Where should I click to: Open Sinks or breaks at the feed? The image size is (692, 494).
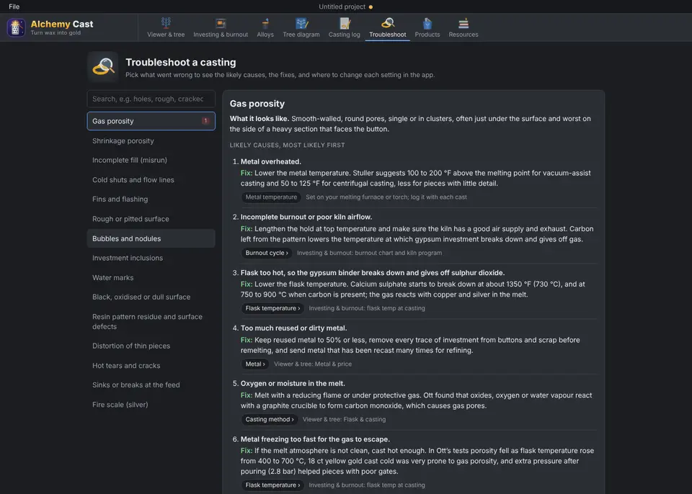pyautogui.click(x=151, y=385)
